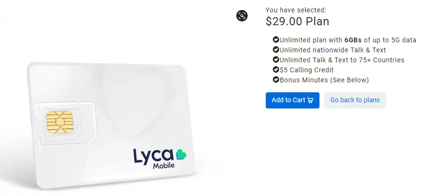Click the green heart icon in Lyca logo

(181, 154)
